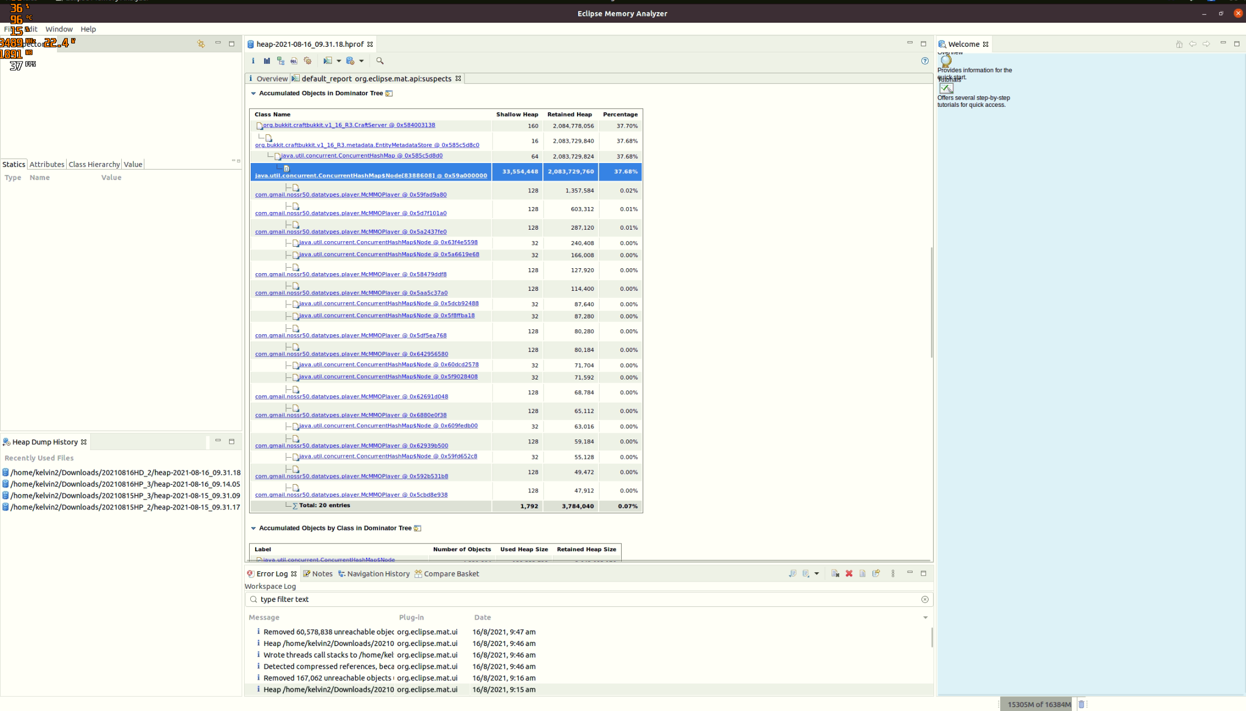This screenshot has height=711, width=1246.
Task: Open the Compare Basket tab
Action: click(447, 574)
